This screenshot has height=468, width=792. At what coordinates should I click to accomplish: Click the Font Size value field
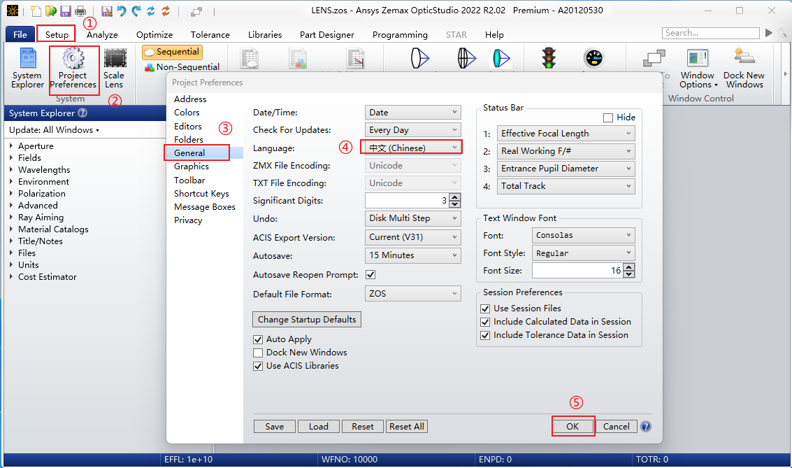[x=577, y=271]
